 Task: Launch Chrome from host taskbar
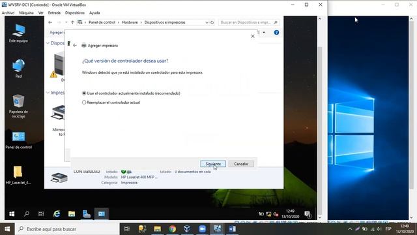(x=172, y=229)
